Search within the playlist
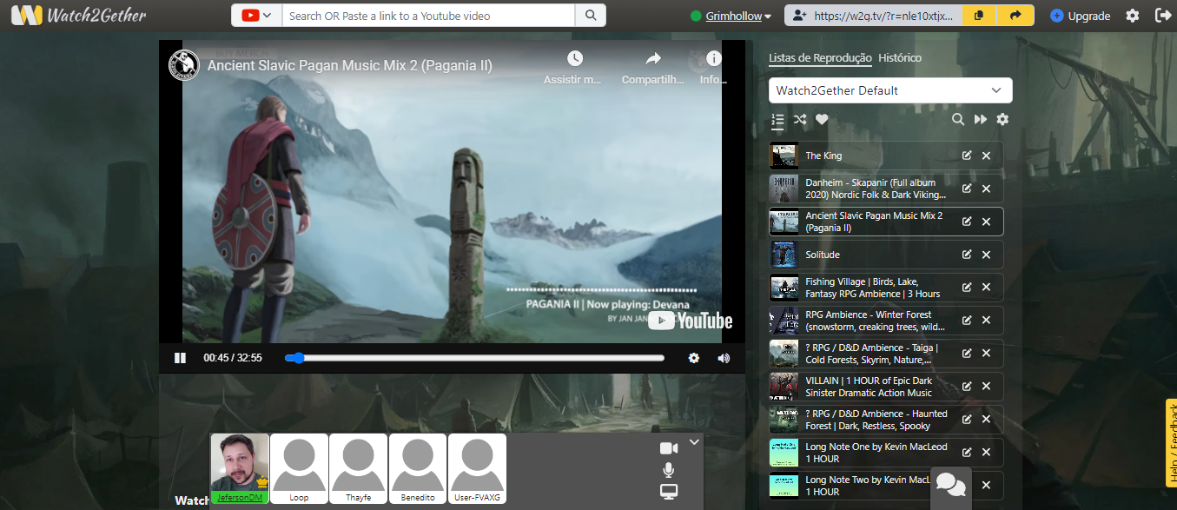The width and height of the screenshot is (1177, 510). pyautogui.click(x=957, y=120)
